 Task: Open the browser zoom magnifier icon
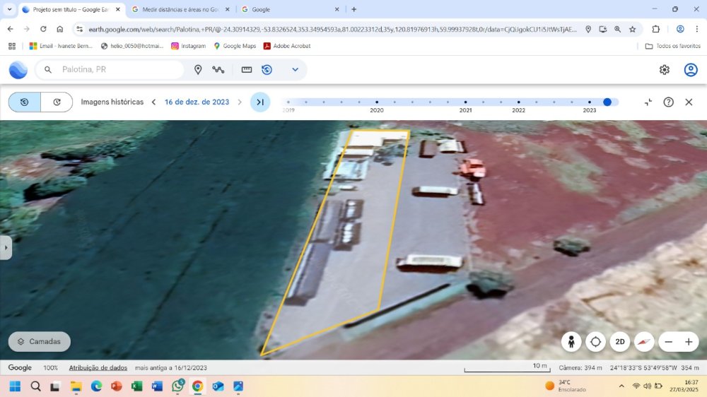[x=617, y=29]
